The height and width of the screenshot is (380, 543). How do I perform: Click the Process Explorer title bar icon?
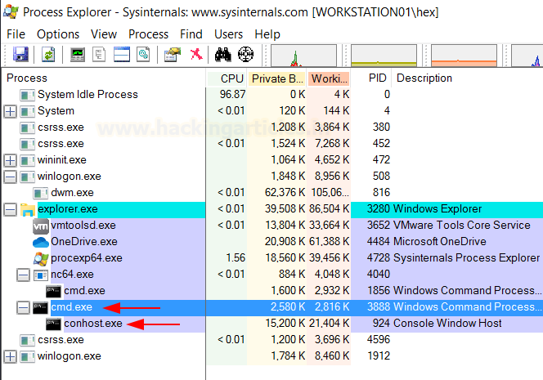[x=11, y=11]
